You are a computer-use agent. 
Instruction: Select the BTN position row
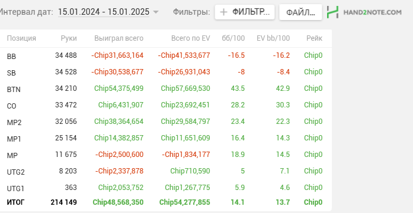click(165, 89)
